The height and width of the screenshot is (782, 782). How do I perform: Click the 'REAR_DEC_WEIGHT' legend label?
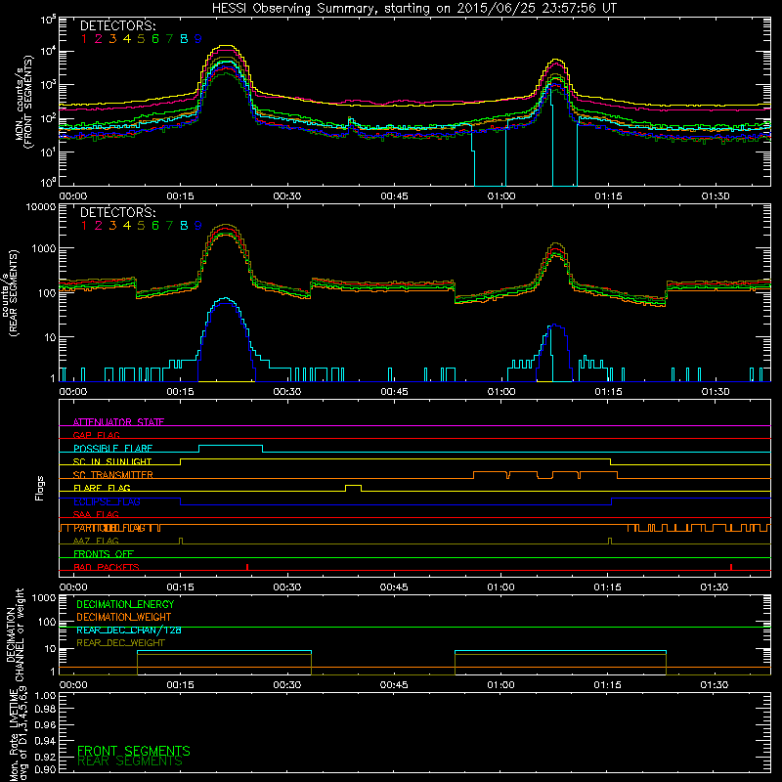120,643
